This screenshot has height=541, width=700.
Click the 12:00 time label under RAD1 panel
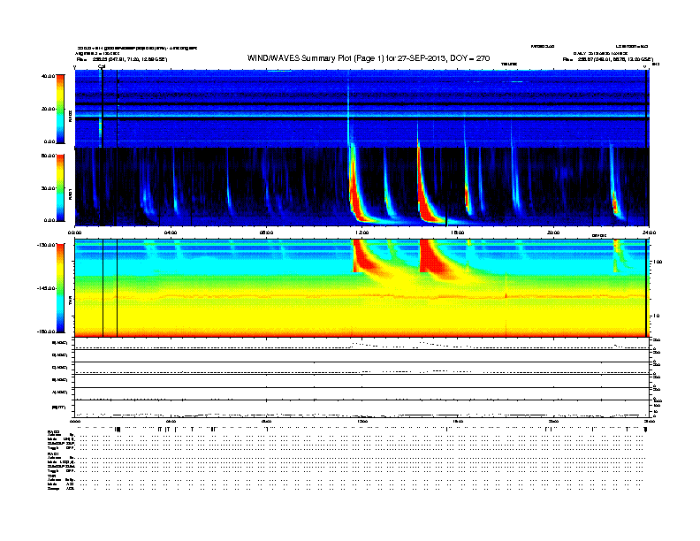(x=362, y=232)
